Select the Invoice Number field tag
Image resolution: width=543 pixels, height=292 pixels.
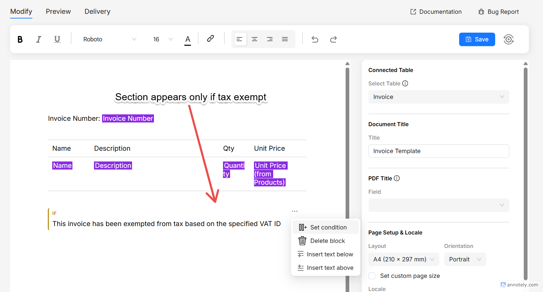[x=128, y=118]
